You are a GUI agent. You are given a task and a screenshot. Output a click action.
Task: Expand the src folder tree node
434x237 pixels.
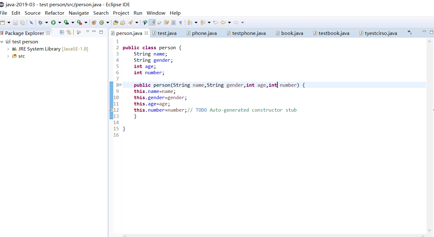point(8,56)
